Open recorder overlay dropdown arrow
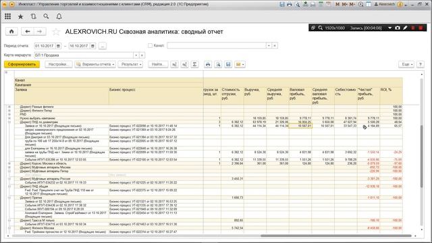 [390, 28]
